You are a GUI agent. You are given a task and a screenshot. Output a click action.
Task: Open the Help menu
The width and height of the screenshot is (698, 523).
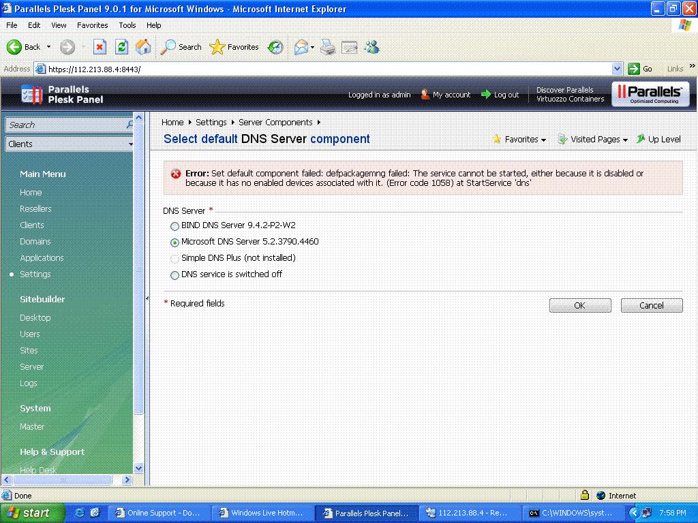(153, 25)
